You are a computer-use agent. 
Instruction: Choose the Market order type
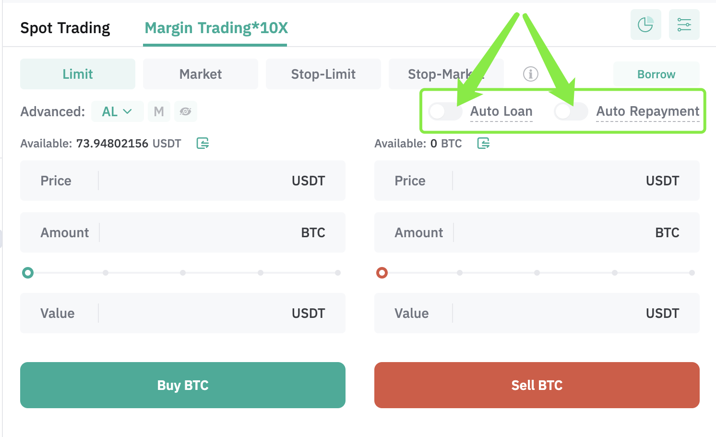(201, 74)
